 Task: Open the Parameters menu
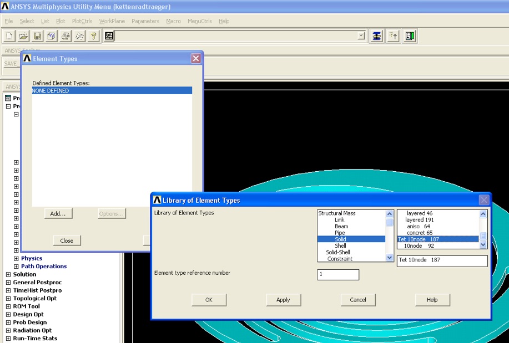145,21
